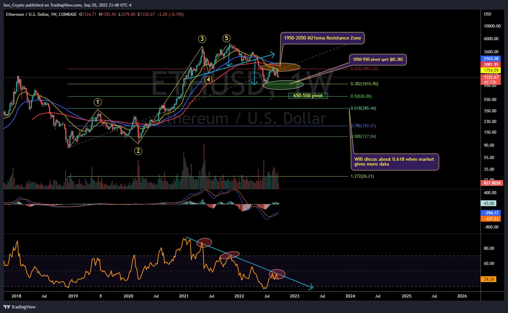Viewport: 508px width, 313px height.
Task: Click the 2021 label on time axis
Action: 184,296
